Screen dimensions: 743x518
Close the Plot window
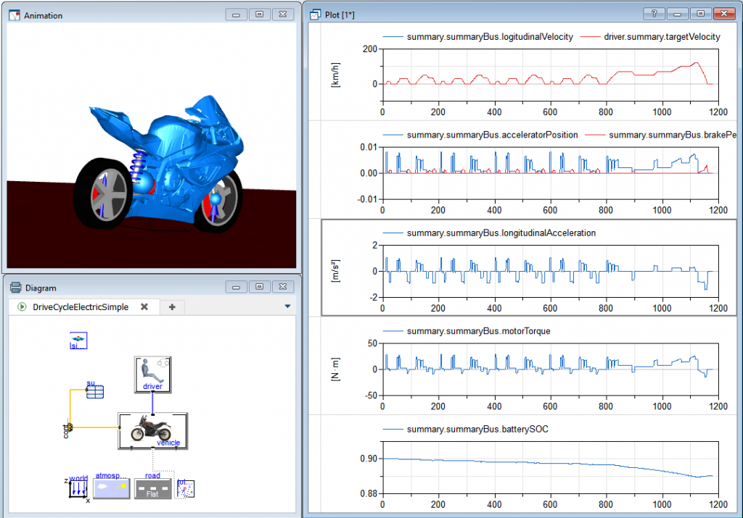point(724,14)
